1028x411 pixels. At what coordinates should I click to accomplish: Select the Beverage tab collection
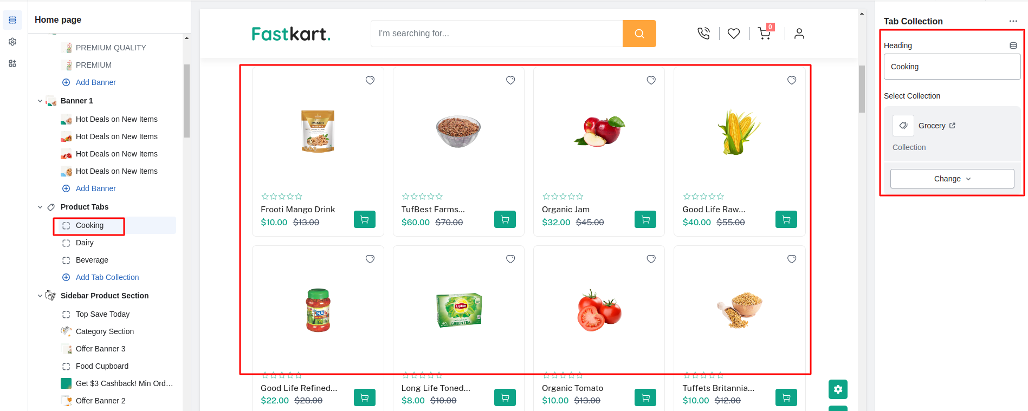92,260
